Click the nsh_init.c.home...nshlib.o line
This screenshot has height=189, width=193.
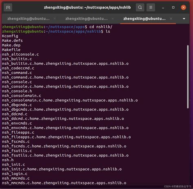tap(62, 169)
